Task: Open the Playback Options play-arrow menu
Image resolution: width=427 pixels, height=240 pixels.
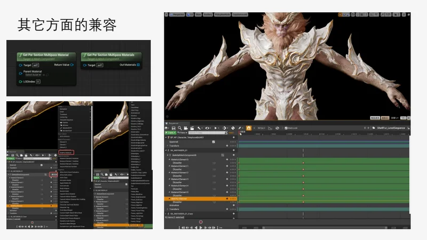Action: [217, 128]
